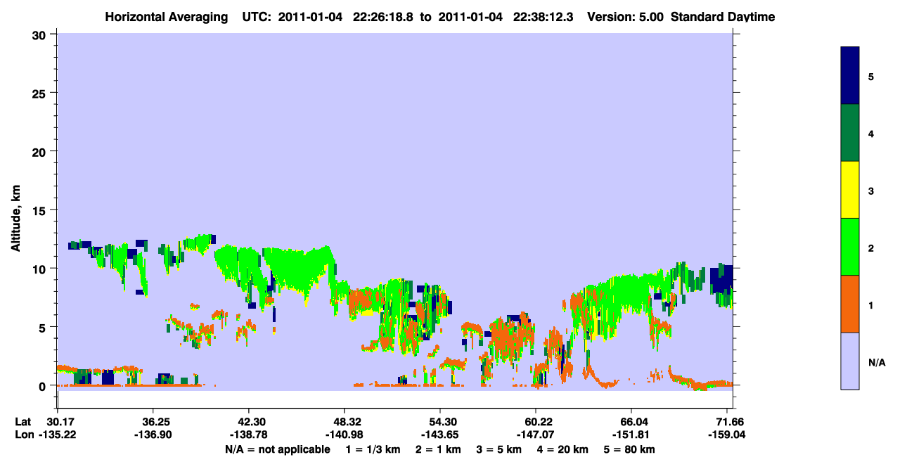Click the 'Standard Daytime' label
The width and height of the screenshot is (914, 469).
[723, 17]
